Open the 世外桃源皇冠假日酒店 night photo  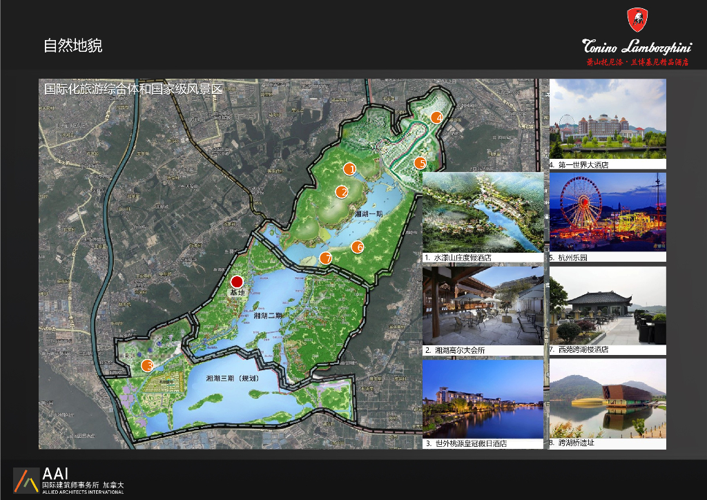click(x=483, y=399)
